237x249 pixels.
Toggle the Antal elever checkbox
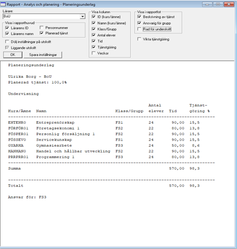[94, 35]
